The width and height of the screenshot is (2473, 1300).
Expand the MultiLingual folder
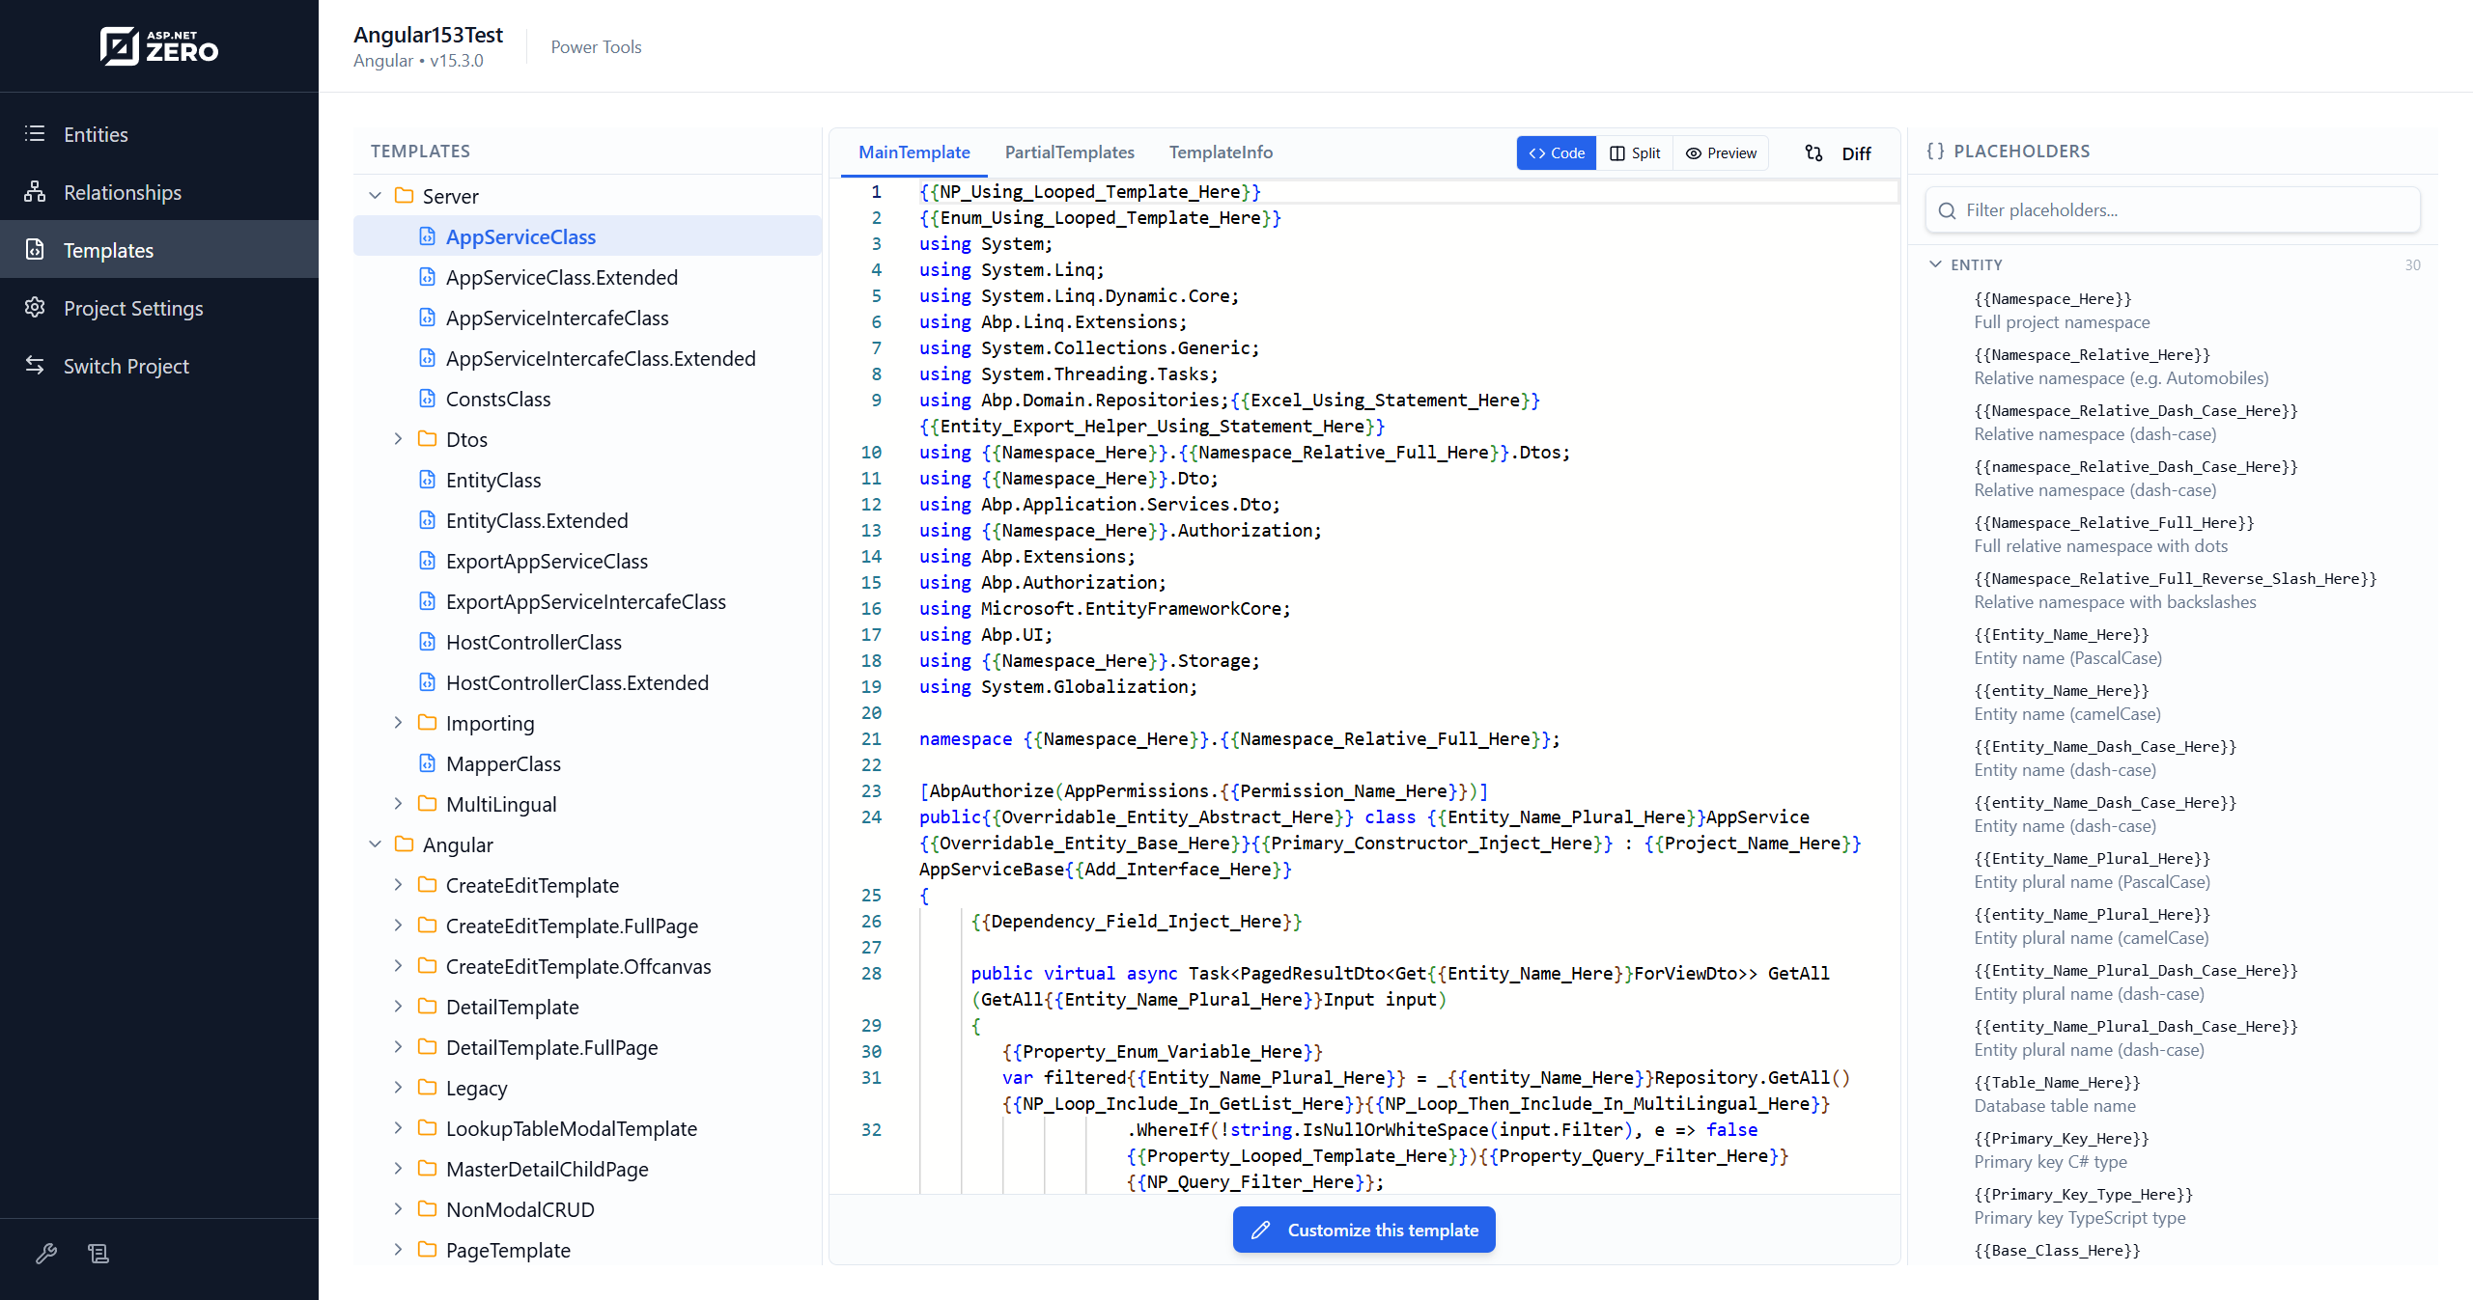(x=398, y=804)
